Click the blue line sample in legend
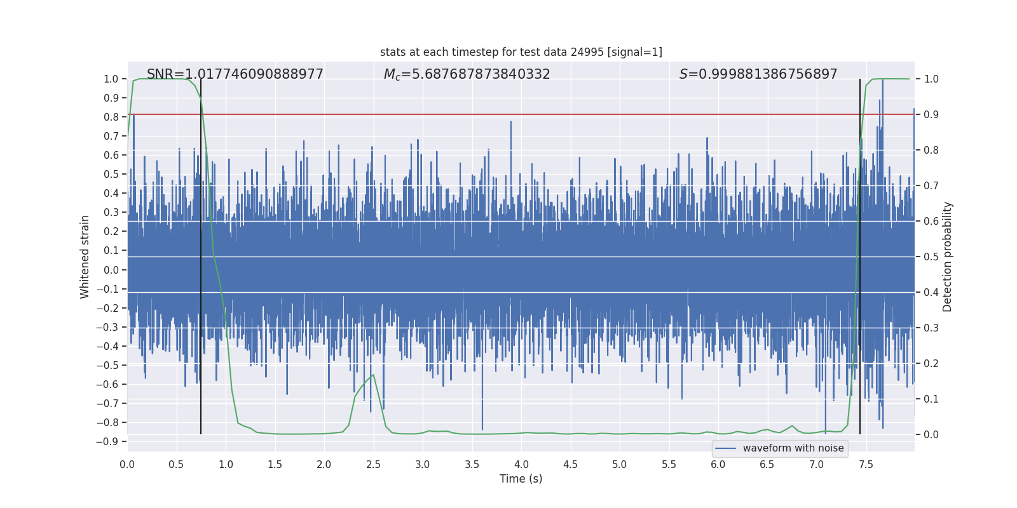The image size is (1017, 508). (725, 448)
